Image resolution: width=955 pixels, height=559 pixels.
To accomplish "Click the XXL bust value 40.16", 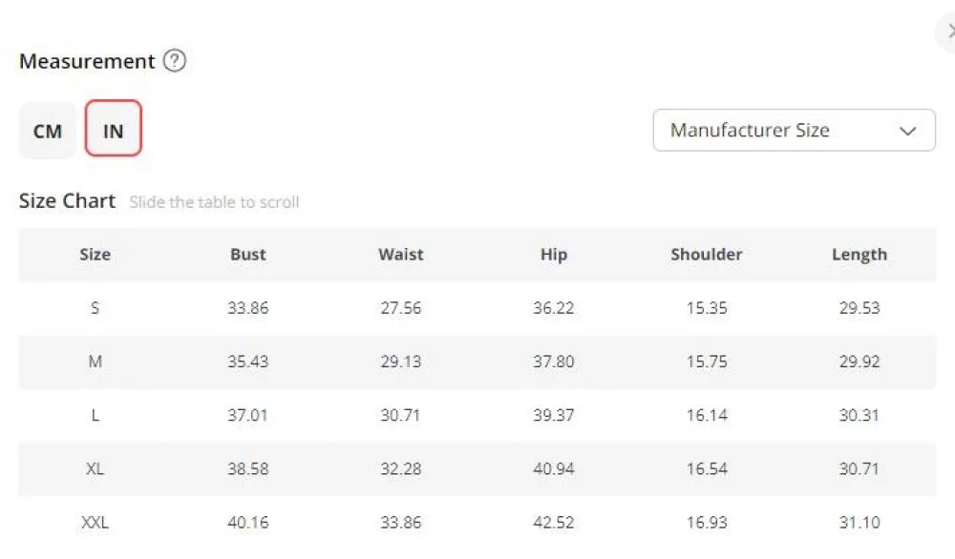I will (x=248, y=522).
